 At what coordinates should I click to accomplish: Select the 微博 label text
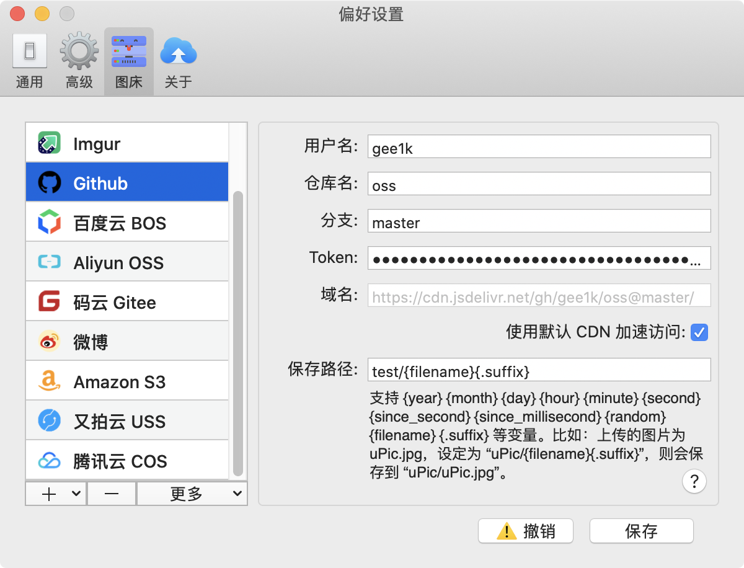tap(91, 342)
